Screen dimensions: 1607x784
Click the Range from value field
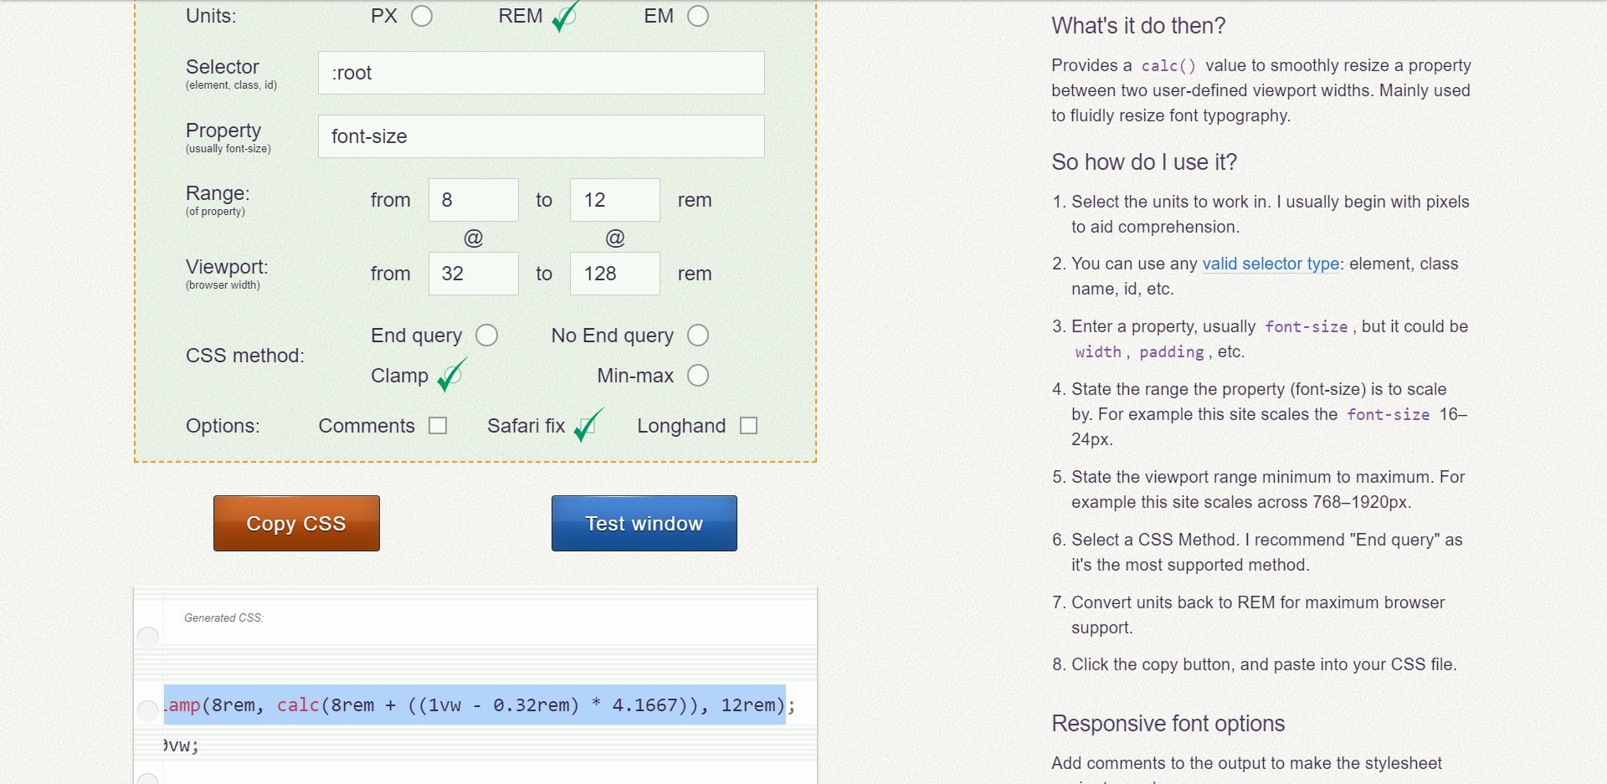473,200
